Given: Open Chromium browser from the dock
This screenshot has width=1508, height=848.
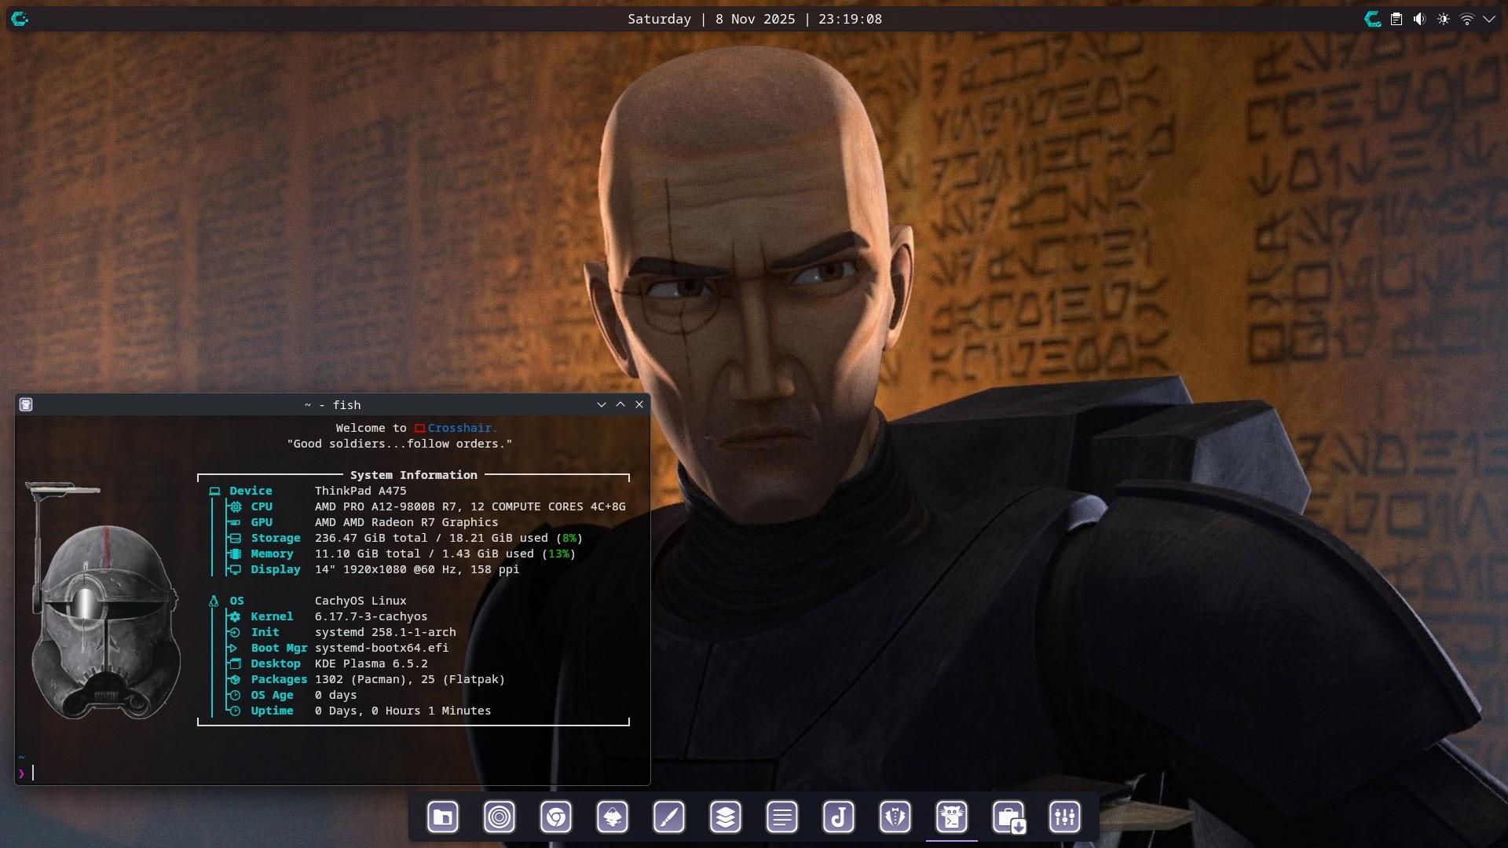Looking at the screenshot, I should (x=556, y=817).
